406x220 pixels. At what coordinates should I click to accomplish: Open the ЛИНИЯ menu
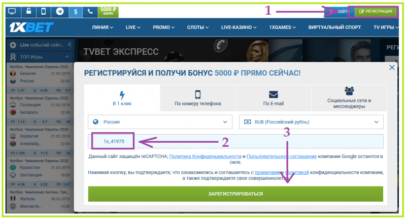pyautogui.click(x=103, y=27)
